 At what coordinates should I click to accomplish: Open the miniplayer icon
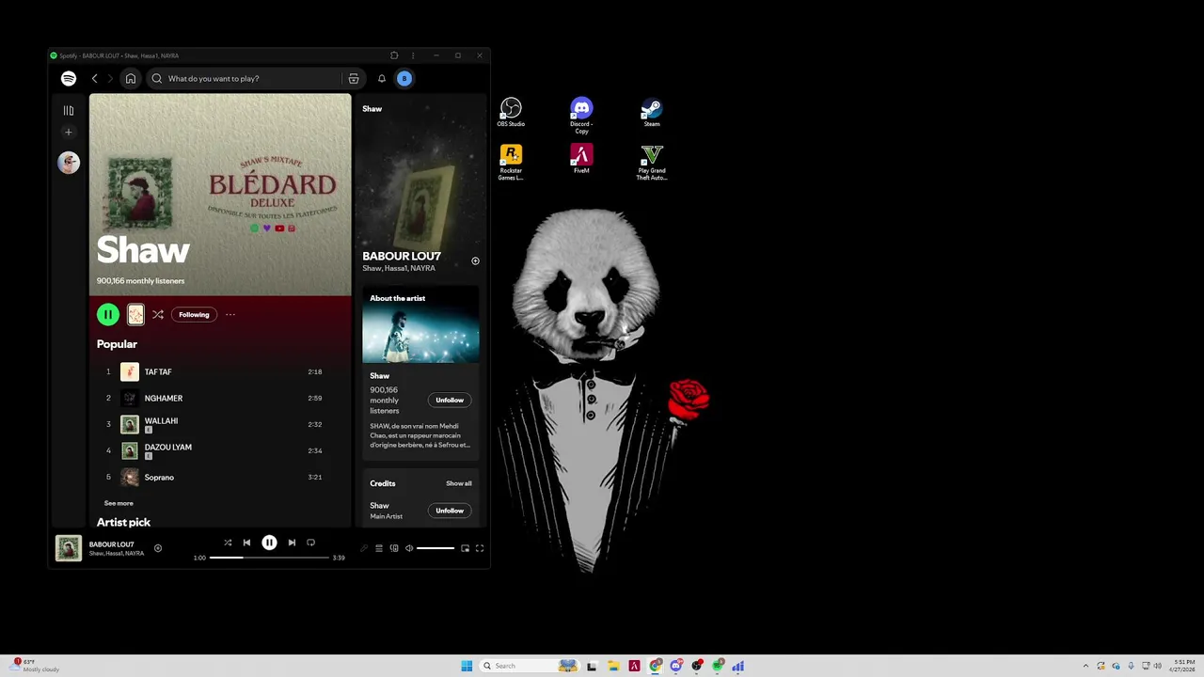(x=465, y=548)
